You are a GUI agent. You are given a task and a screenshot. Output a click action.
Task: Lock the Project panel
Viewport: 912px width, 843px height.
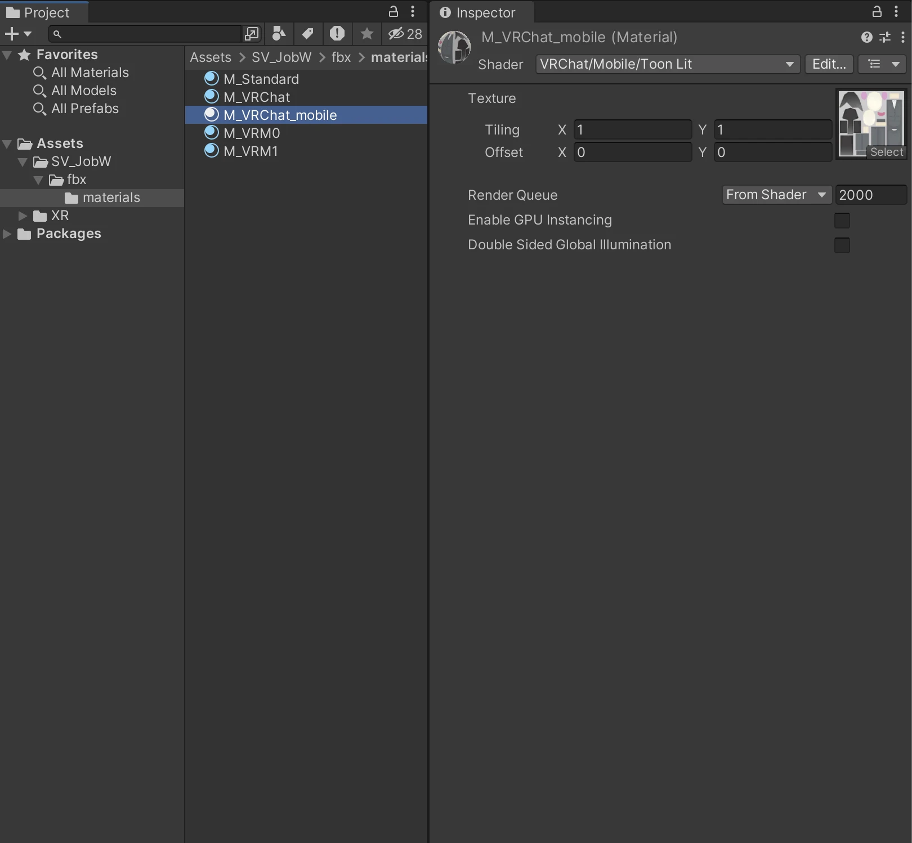(394, 11)
